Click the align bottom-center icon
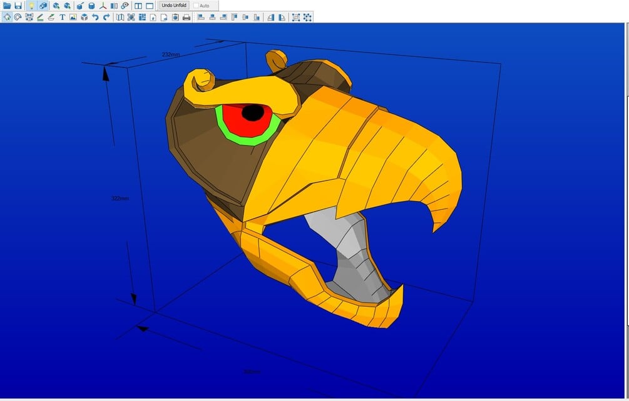The image size is (629, 401). [x=212, y=17]
